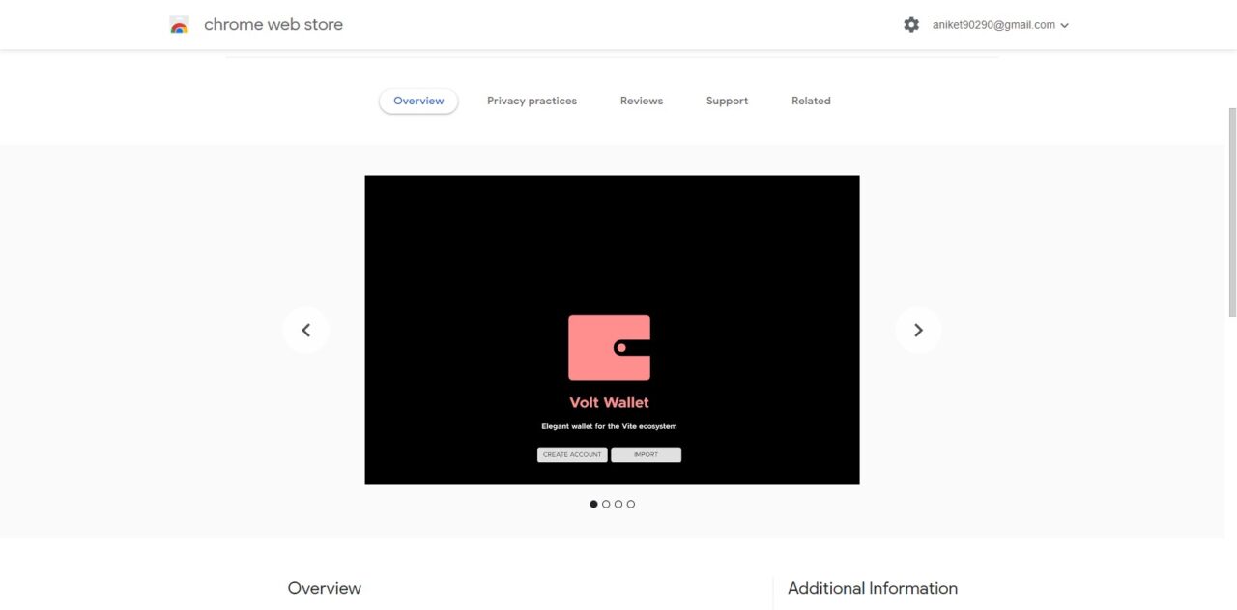Select the fourth carousel dot
Viewport: 1237px width, 610px height.
coord(631,504)
